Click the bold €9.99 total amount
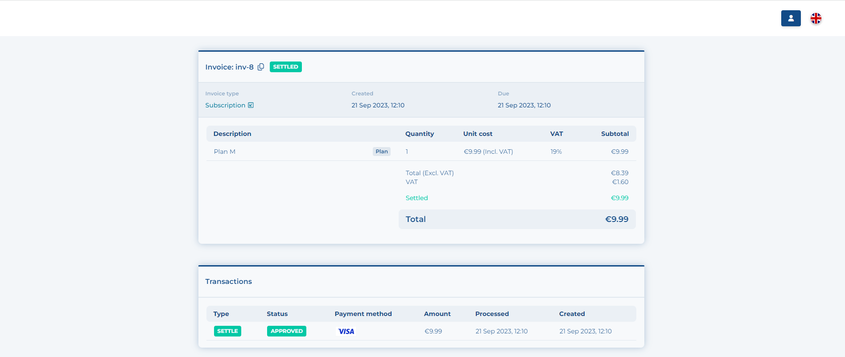Viewport: 845px width, 357px height. [617, 219]
